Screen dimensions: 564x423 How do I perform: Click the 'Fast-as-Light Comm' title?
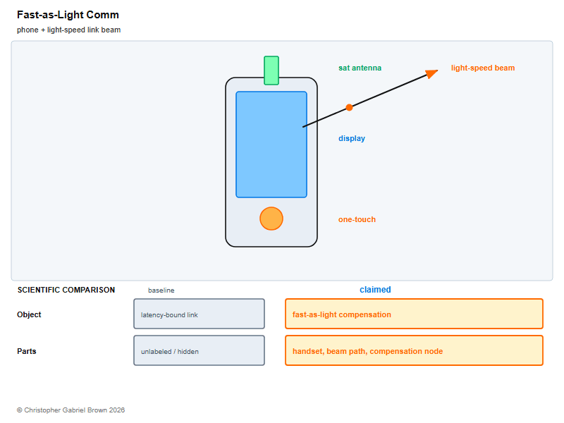pos(68,15)
